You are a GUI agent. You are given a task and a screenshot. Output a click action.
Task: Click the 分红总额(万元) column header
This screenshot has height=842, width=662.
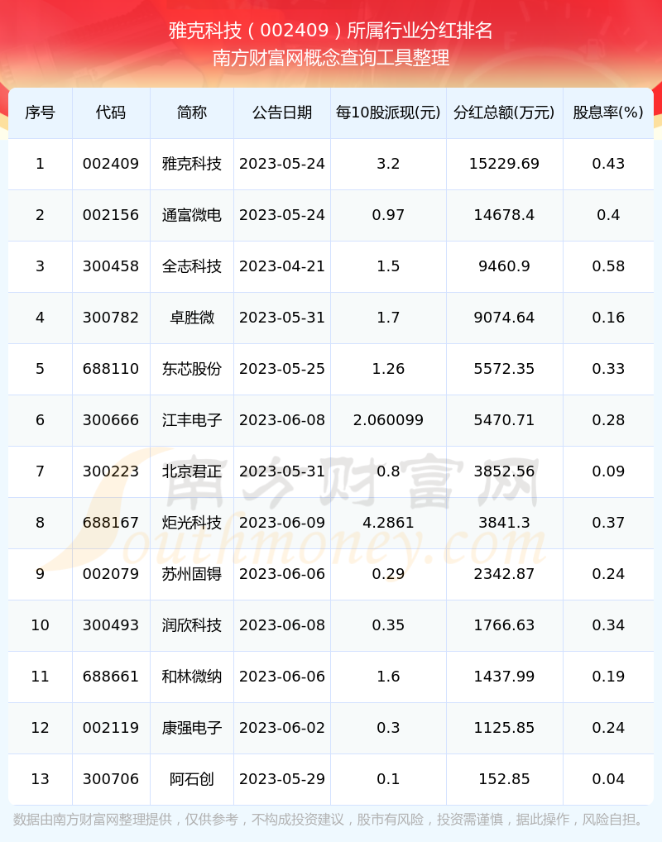[x=504, y=112]
